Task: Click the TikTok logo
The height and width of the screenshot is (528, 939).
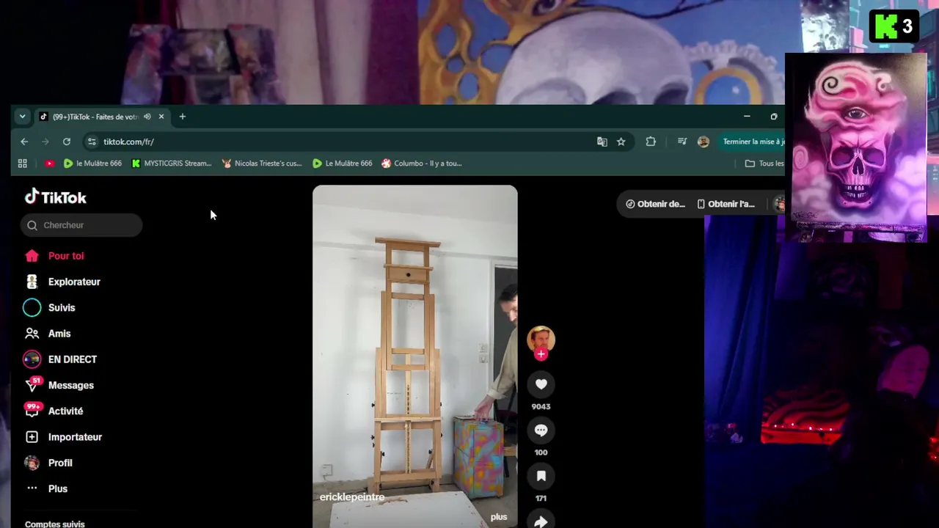Action: pyautogui.click(x=56, y=197)
